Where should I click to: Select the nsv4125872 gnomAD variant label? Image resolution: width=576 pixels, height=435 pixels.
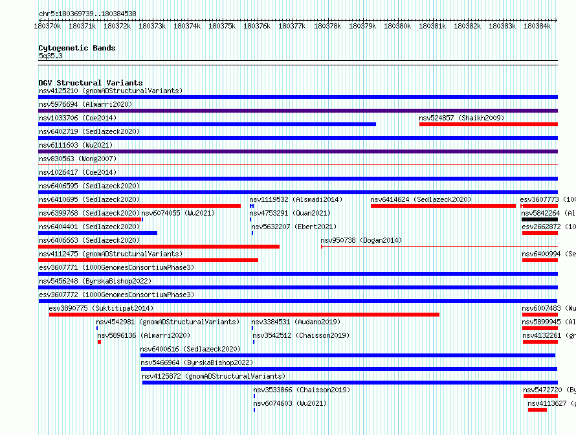(x=214, y=376)
